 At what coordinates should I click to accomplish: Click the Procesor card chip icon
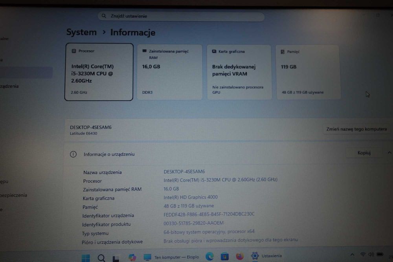[74, 51]
